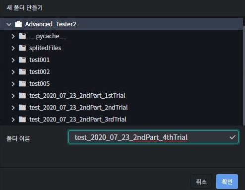Image resolution: width=245 pixels, height=190 pixels.
Task: Expand test_2020_07_23_2ndPart_1stTrial folder chevron
Action: click(x=13, y=96)
